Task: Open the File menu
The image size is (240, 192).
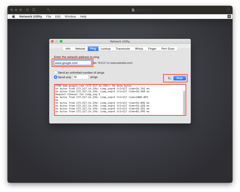Action: [x=49, y=17]
